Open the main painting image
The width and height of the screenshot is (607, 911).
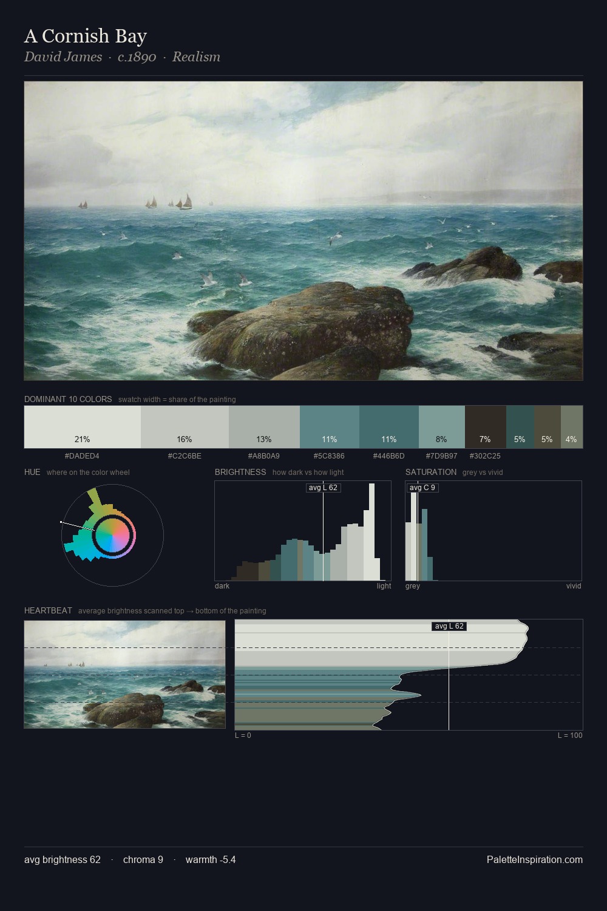click(303, 231)
